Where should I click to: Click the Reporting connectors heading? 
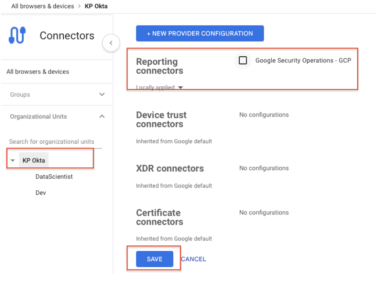pyautogui.click(x=159, y=66)
